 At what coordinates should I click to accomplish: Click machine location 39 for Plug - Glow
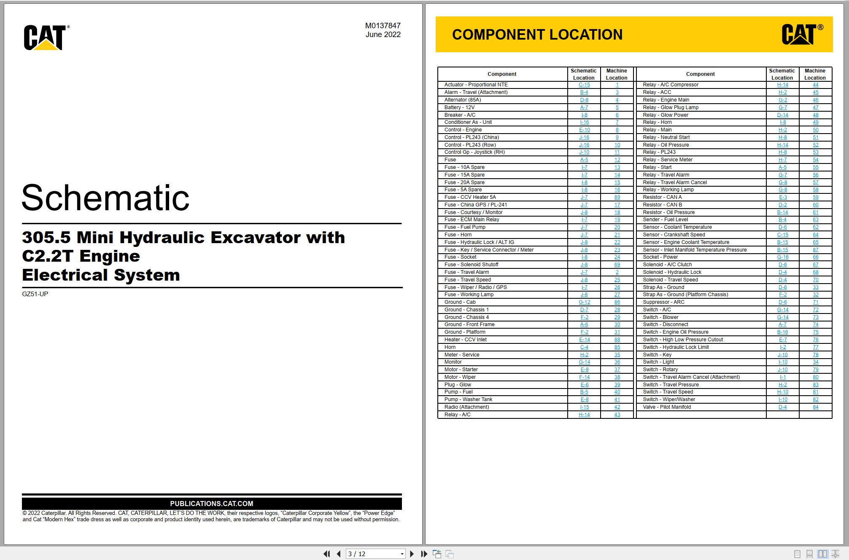pyautogui.click(x=617, y=385)
